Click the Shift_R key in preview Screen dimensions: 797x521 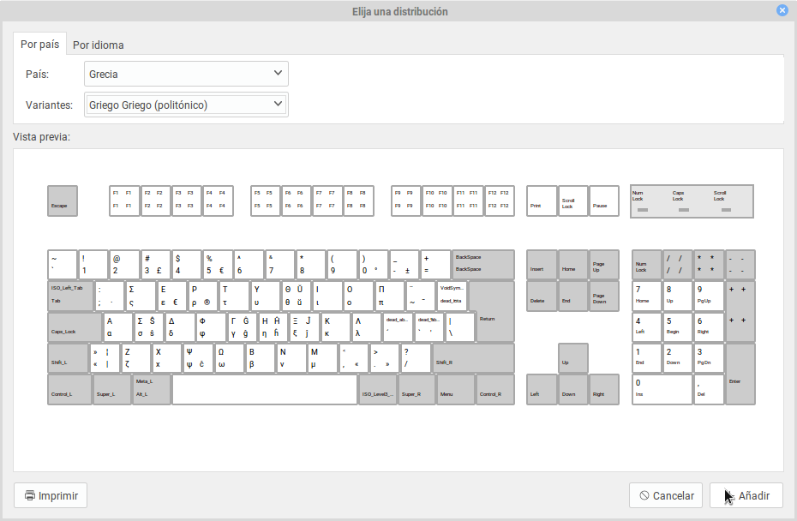tap(472, 358)
